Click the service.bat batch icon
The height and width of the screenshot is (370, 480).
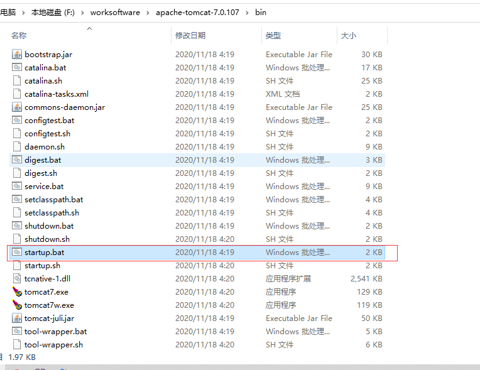coord(17,186)
